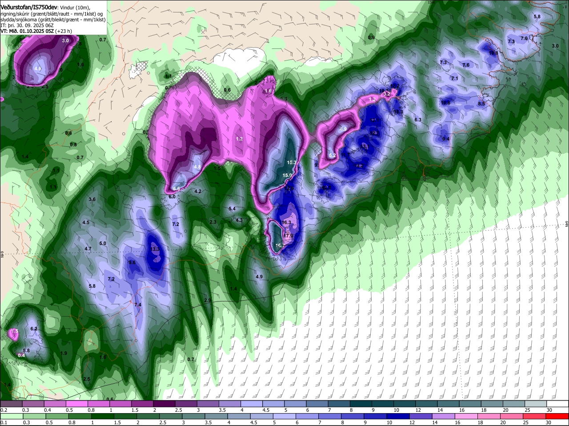
Task: Click the 4.2 value on the map
Action: point(198,192)
